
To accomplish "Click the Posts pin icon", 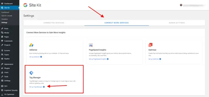I will (x=2, y=29).
